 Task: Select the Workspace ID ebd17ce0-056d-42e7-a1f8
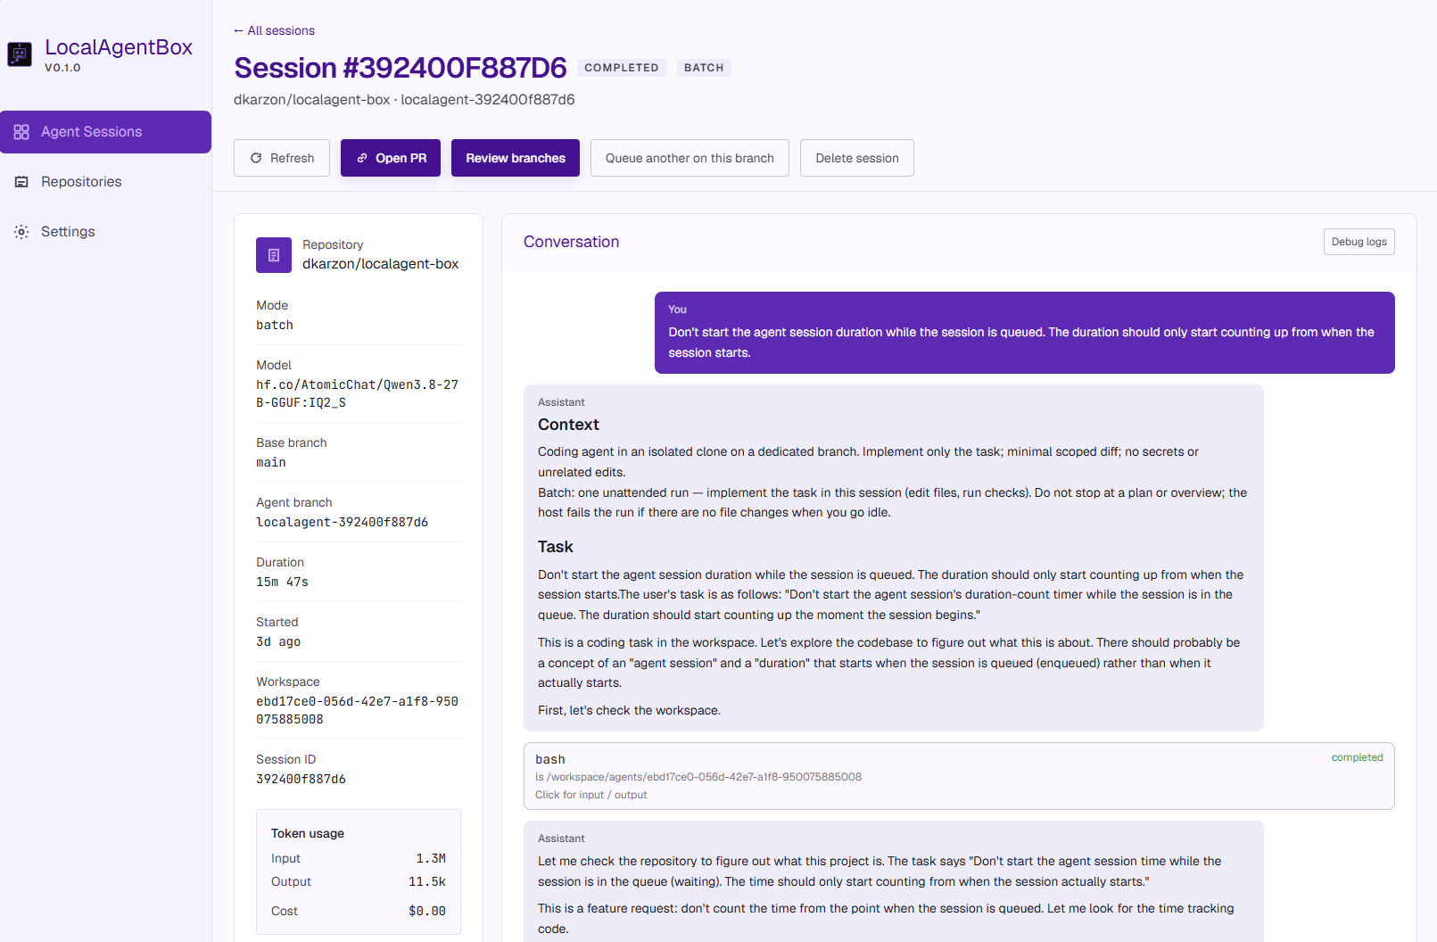(x=357, y=710)
